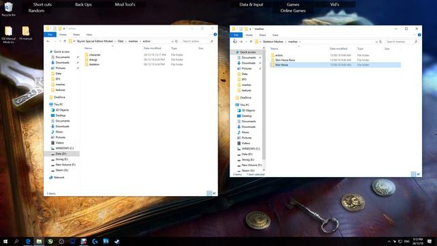The height and width of the screenshot is (246, 437).
Task: Open File Explorer from the taskbar
Action: click(x=39, y=241)
